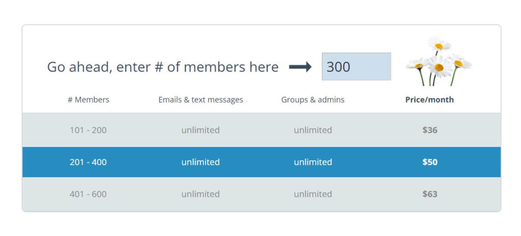The image size is (521, 236).
Task: Click 'Go ahead, enter # of members' text
Action: pyautogui.click(x=163, y=67)
